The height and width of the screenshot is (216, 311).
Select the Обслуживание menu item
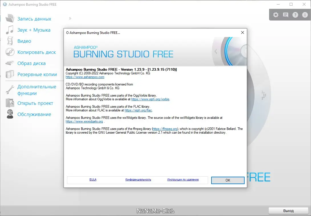[x=34, y=114]
